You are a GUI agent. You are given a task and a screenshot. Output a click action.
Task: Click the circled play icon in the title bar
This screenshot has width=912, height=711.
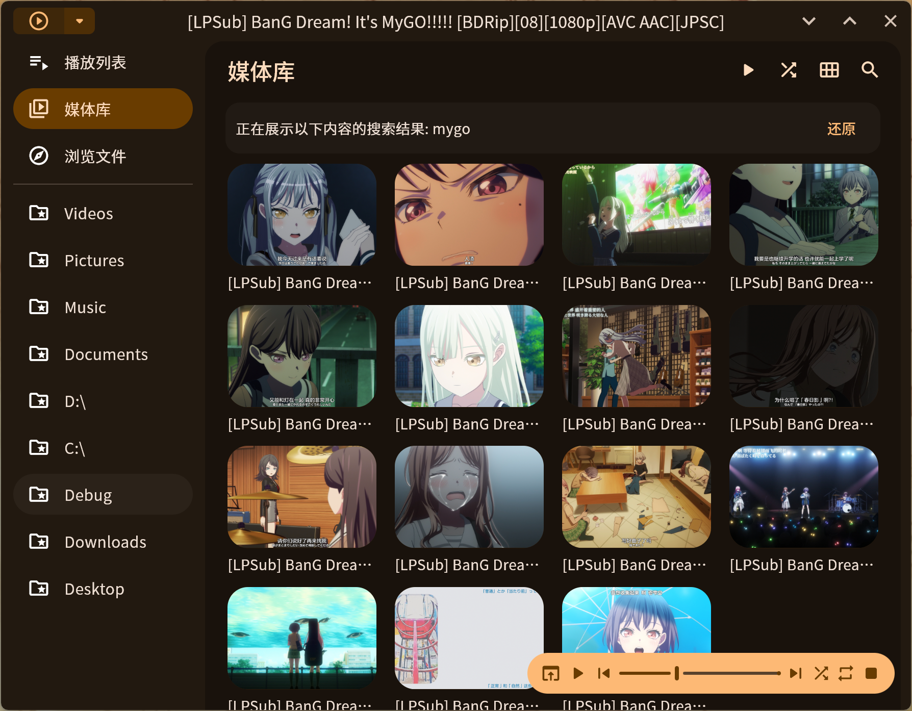tap(39, 21)
